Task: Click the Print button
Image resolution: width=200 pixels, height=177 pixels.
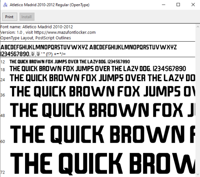Action: (x=10, y=17)
